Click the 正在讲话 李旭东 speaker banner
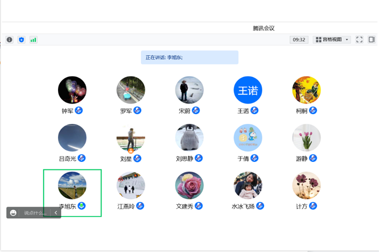The image size is (379, 252). pyautogui.click(x=189, y=57)
